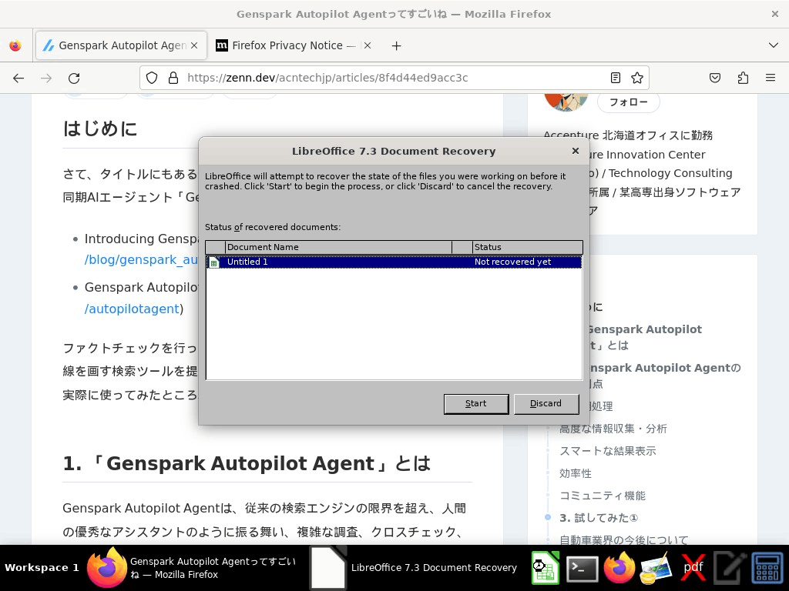This screenshot has height=591, width=789.
Task: Jump to 効率性 in contents
Action: click(x=576, y=473)
